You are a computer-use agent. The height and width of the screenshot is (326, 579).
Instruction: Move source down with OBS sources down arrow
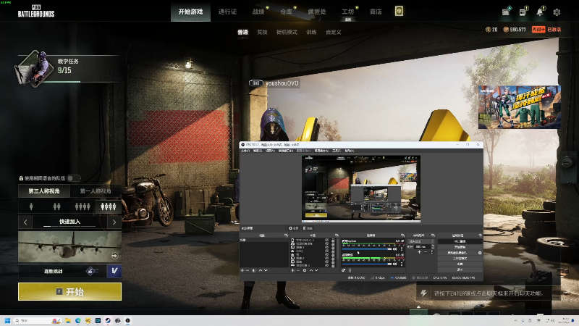pos(316,270)
